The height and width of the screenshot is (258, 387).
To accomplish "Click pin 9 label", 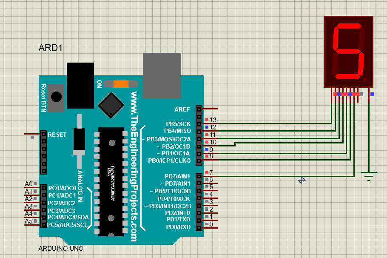I will click(211, 149).
